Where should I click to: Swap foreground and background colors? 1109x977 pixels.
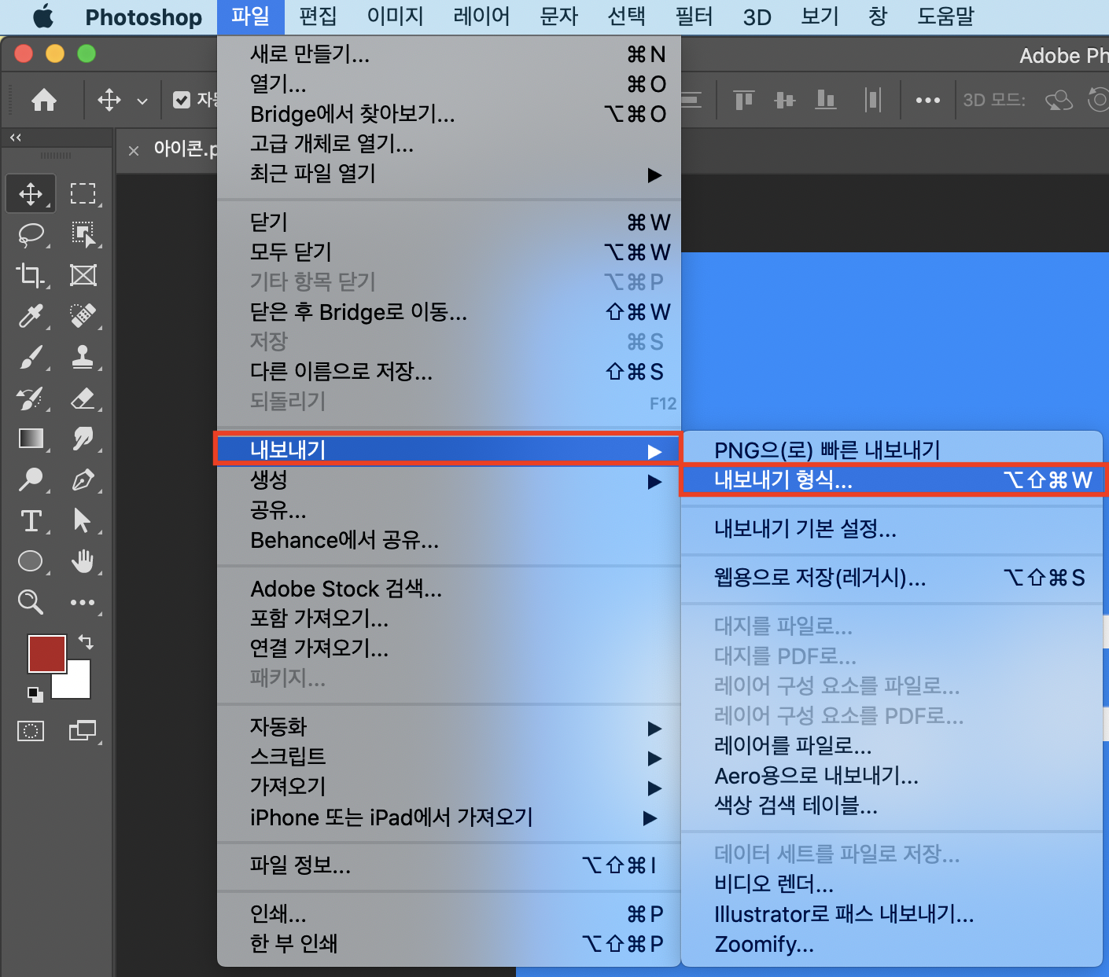click(x=86, y=642)
